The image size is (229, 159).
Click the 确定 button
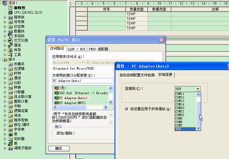coord(59,148)
